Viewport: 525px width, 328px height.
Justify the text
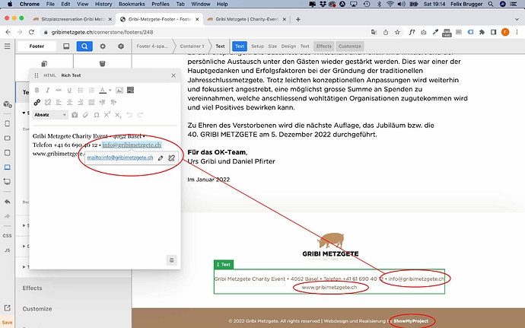91,102
